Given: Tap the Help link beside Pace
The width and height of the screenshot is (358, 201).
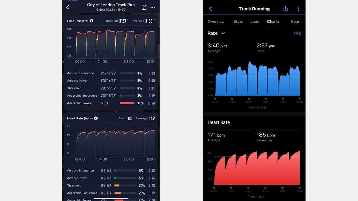Looking at the screenshot, I should pyautogui.click(x=297, y=33).
